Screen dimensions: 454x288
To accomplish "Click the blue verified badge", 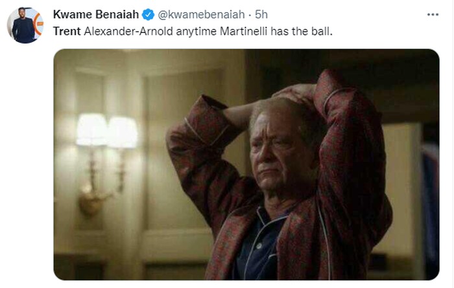I will (x=149, y=14).
